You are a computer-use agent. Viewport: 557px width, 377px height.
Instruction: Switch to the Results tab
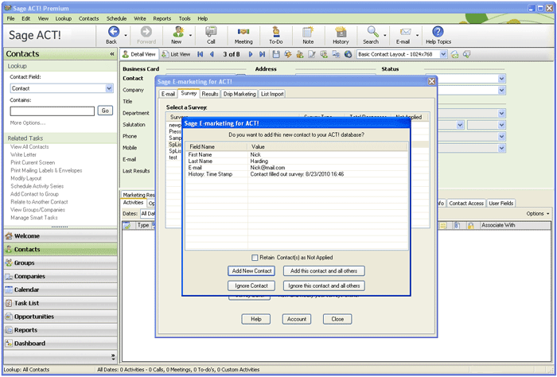[209, 94]
